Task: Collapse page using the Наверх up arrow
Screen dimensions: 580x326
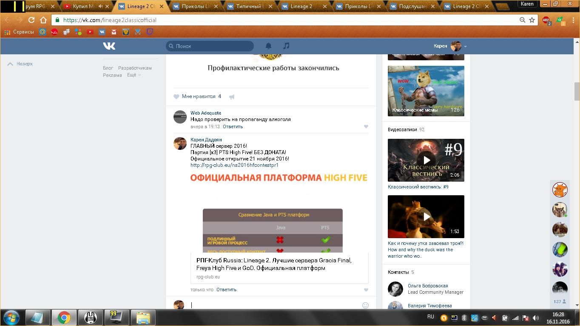Action: coord(20,64)
